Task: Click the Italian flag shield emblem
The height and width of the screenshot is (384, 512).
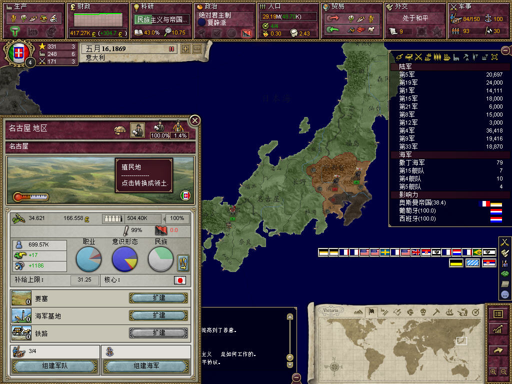Action: (x=18, y=53)
